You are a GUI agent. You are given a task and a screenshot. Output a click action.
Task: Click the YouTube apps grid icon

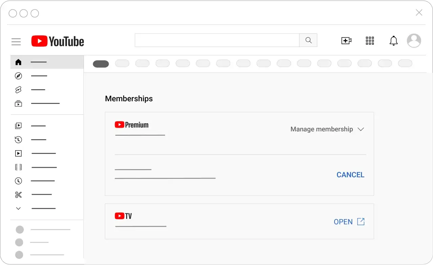(x=370, y=41)
